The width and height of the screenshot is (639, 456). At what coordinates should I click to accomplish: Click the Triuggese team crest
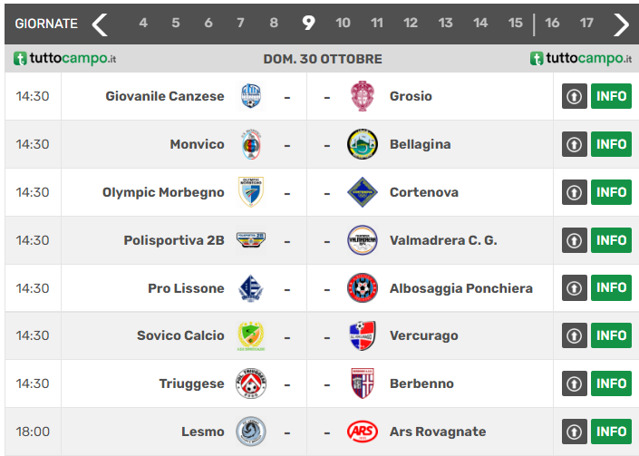(x=251, y=383)
